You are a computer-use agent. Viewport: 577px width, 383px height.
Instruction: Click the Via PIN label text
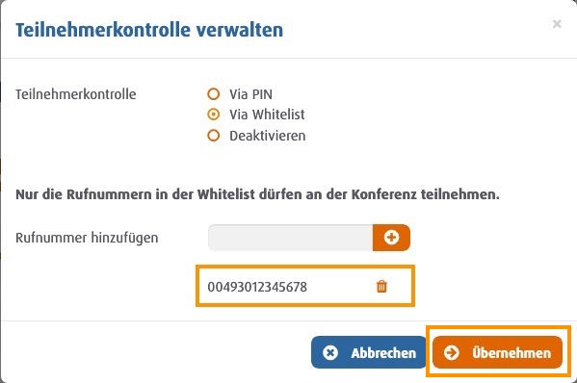point(251,94)
